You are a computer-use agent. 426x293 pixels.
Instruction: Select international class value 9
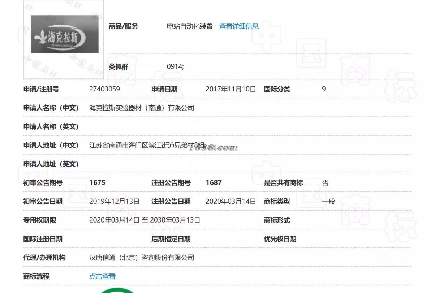[324, 89]
